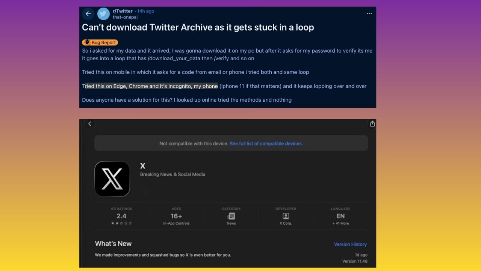Click the '+ 41 More' languages label
481x271 pixels.
[340, 224]
